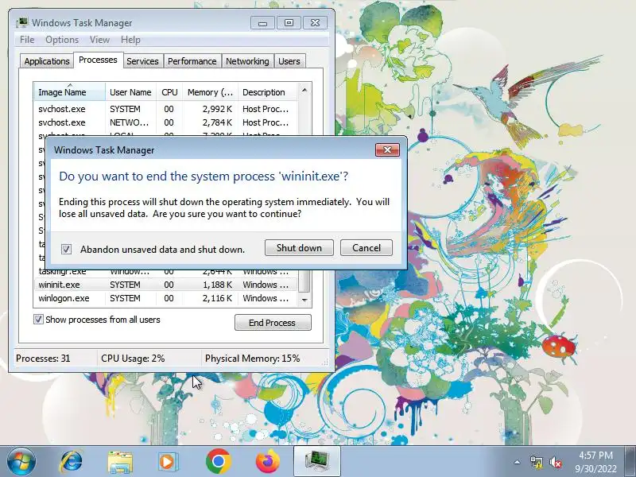Click the muted volume tray icon

(555, 462)
